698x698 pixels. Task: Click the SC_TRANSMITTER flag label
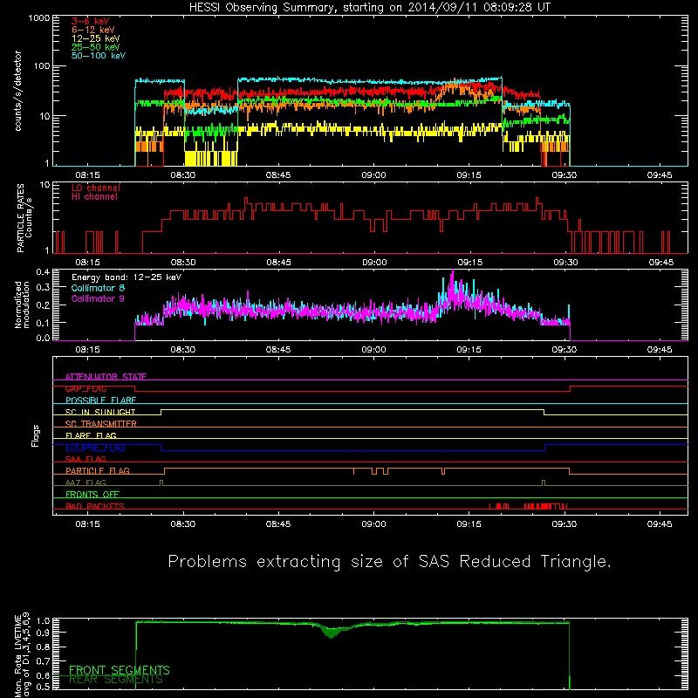[100, 424]
